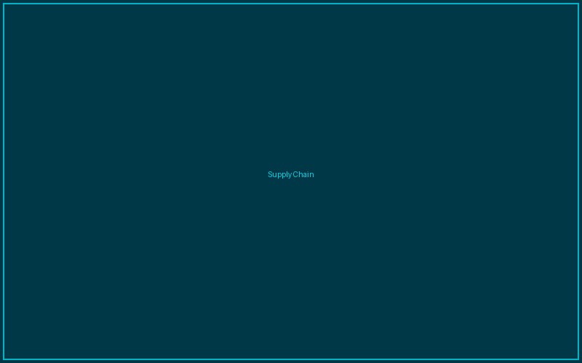Click the Supply Chain label

pos(290,174)
